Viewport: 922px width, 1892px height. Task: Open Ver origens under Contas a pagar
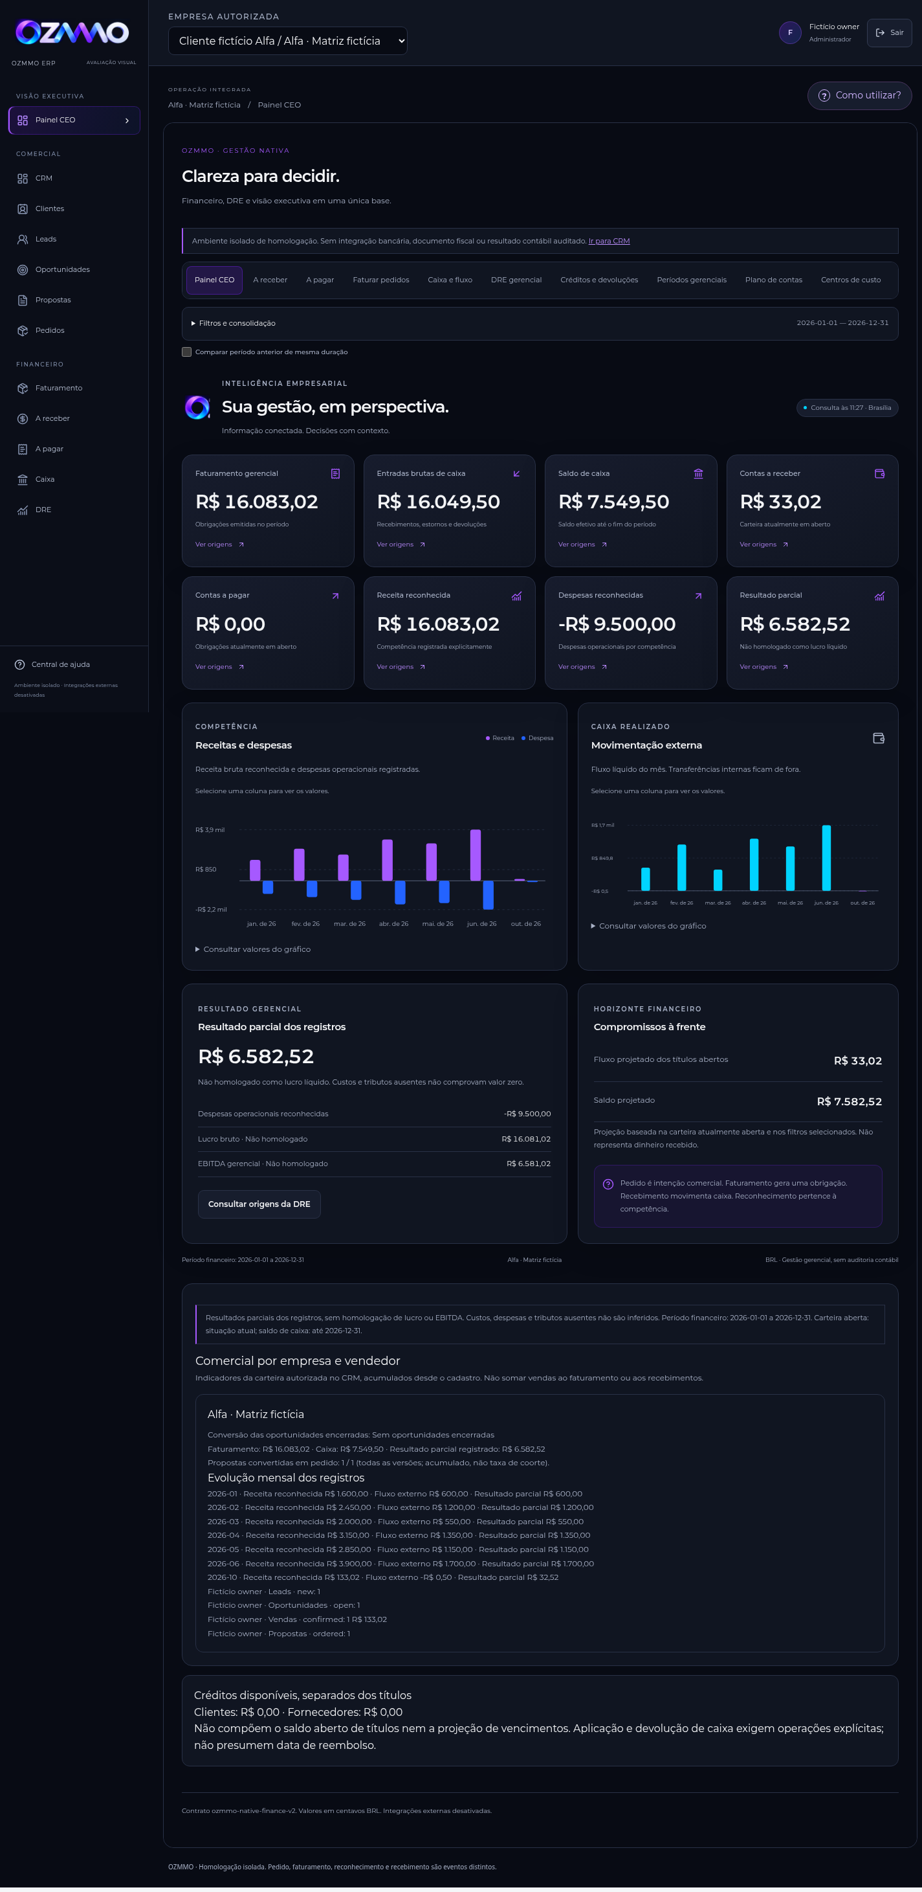(x=219, y=667)
